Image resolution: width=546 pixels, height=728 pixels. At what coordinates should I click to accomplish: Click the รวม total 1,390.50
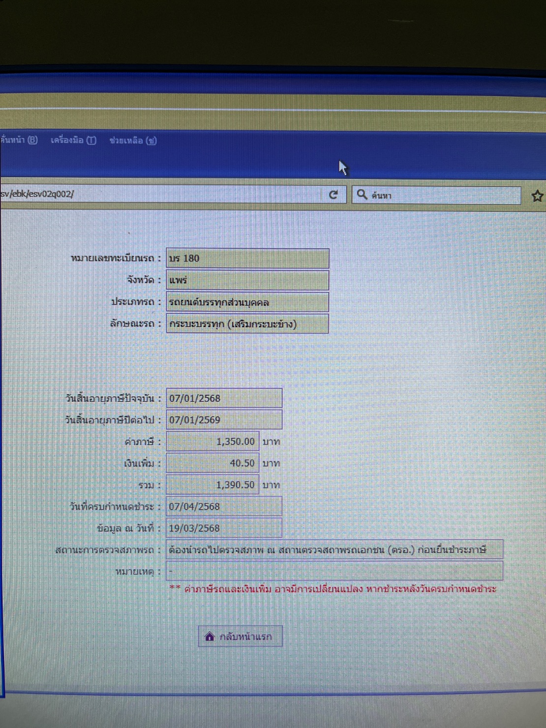coord(212,485)
